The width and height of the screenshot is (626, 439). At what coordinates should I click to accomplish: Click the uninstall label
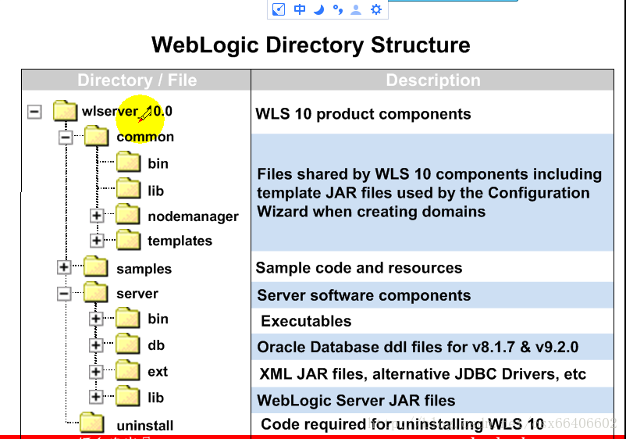(145, 426)
